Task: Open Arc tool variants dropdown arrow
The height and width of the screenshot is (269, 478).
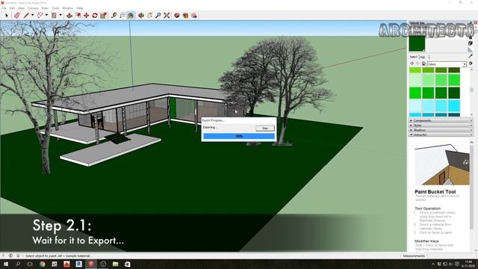Action: pyautogui.click(x=46, y=15)
